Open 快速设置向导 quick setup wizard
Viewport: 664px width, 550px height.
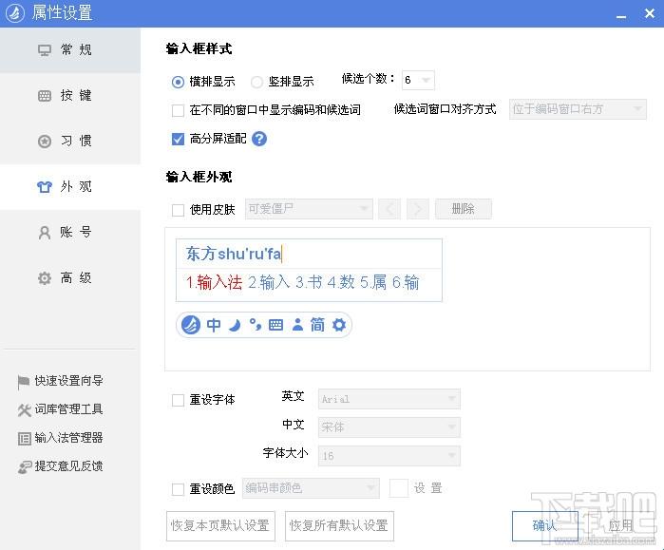61,381
